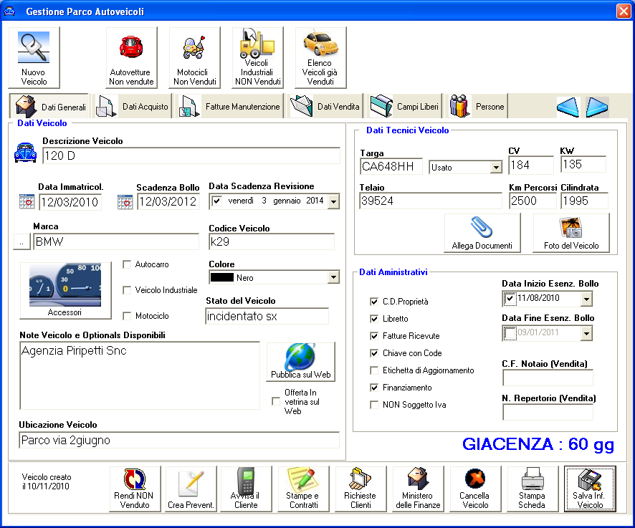Click the Telaio field 39524
This screenshot has height=528, width=635.
[x=431, y=201]
